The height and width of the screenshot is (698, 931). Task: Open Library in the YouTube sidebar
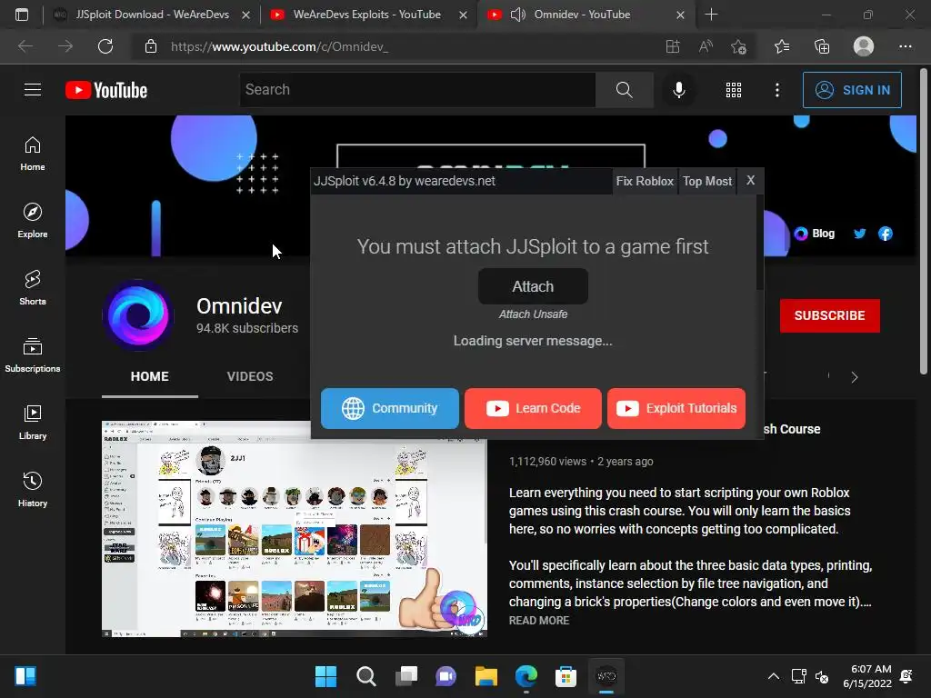coord(33,422)
